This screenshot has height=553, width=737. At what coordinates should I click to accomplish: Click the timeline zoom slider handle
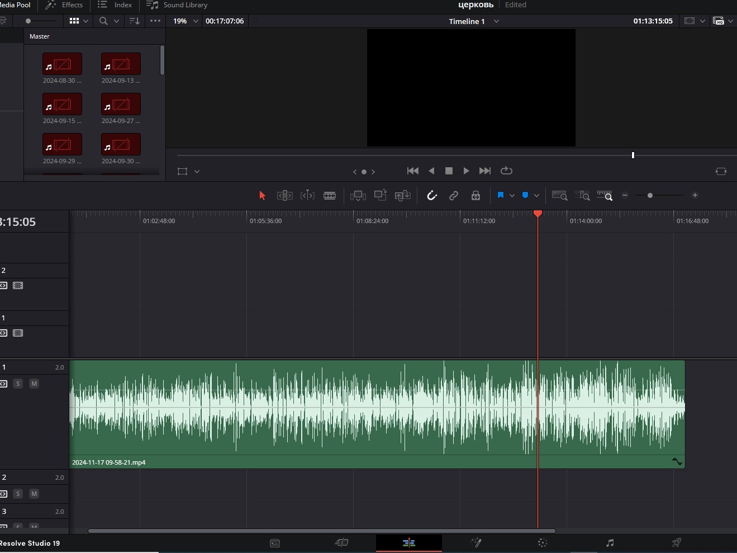(650, 195)
